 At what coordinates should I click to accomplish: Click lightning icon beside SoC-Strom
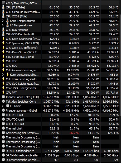[x=3, y=57]
